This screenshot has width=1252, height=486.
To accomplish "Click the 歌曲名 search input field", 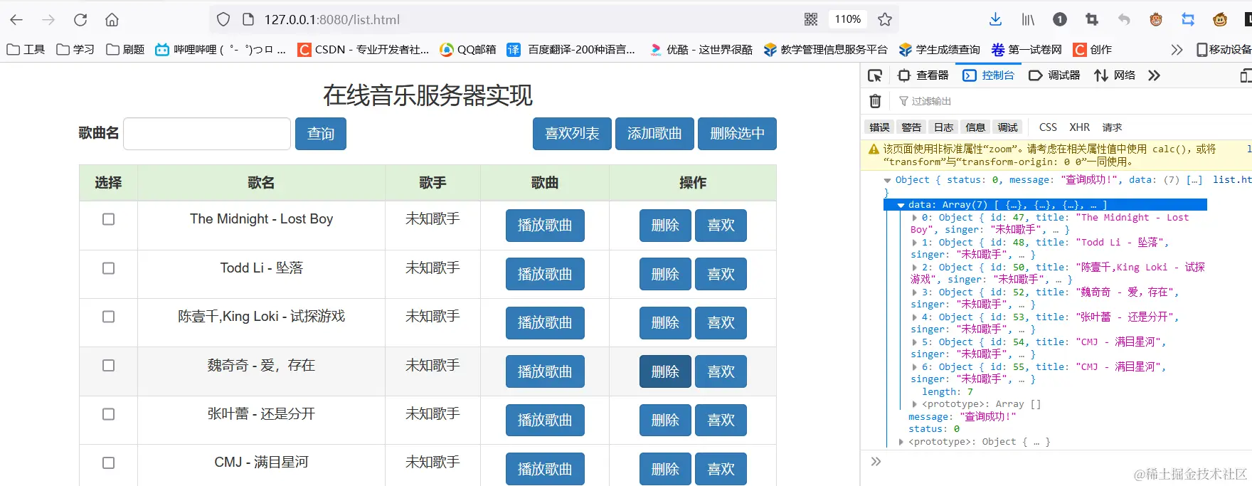I will click(x=207, y=134).
